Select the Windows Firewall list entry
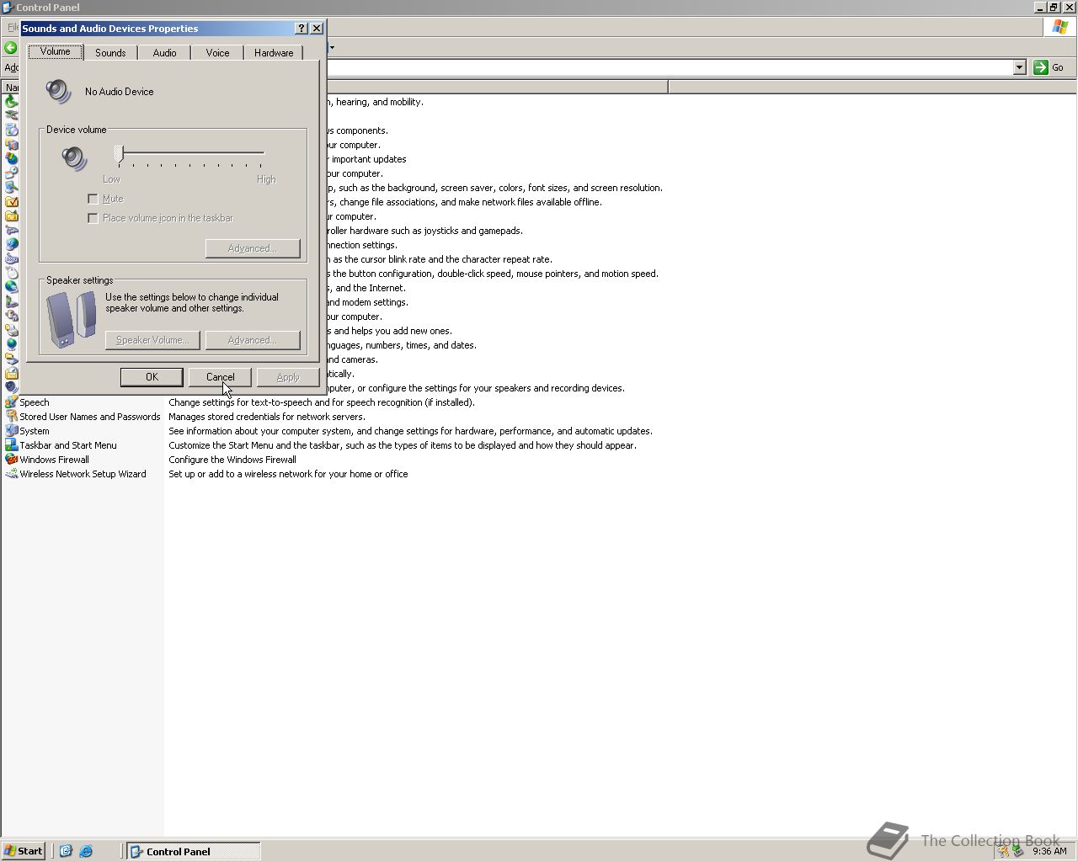 click(55, 460)
